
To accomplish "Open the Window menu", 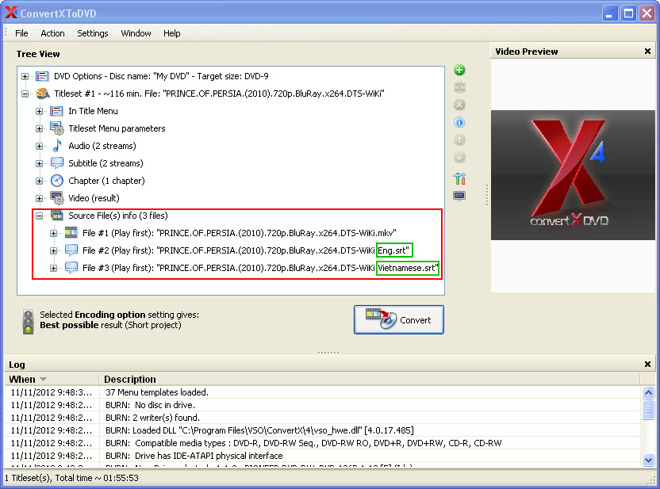I will (x=136, y=33).
